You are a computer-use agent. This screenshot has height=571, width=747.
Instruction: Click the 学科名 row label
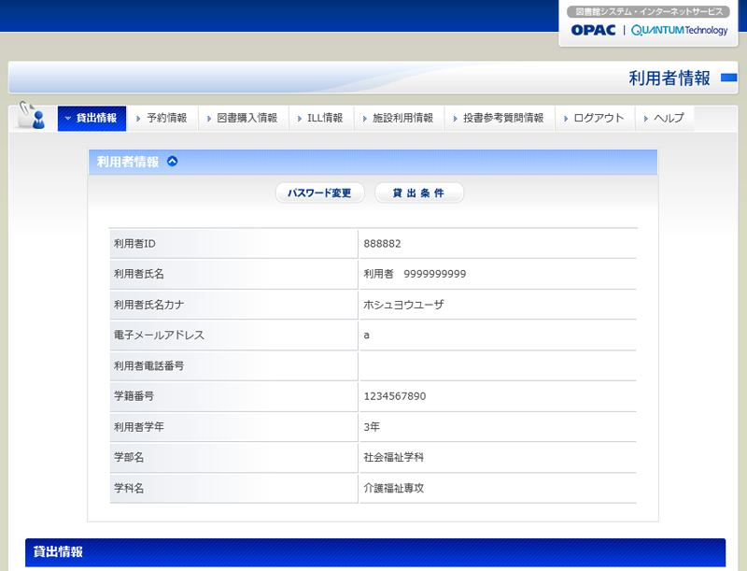(x=129, y=488)
